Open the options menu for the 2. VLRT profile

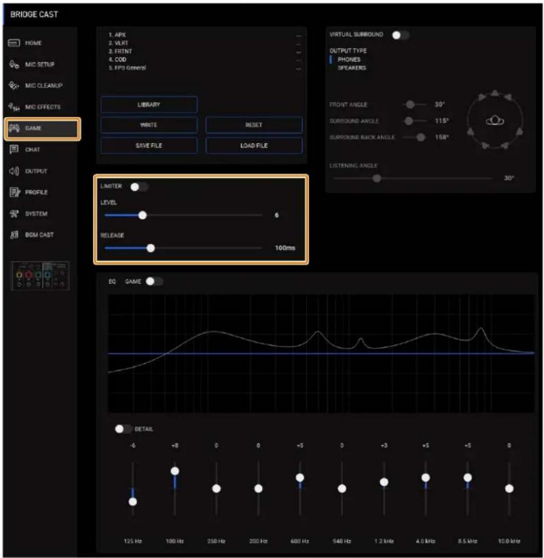298,44
